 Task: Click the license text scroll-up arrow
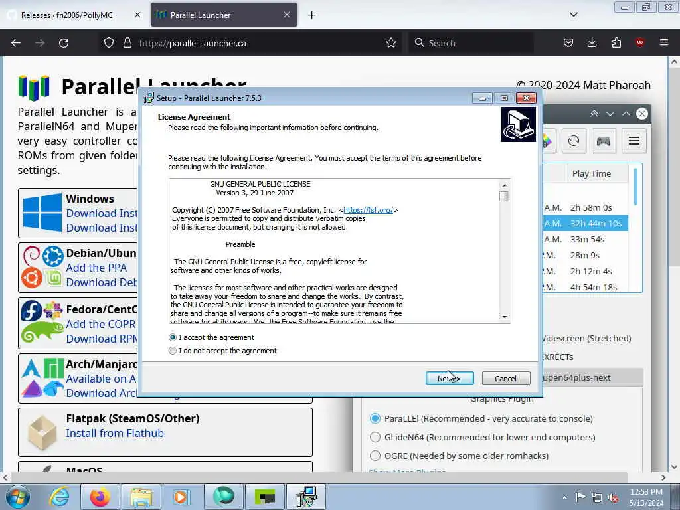tap(505, 185)
